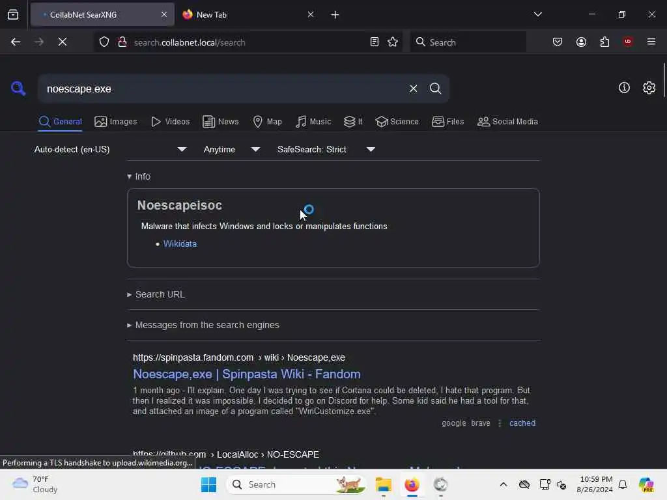Open the SearXNG about info icon
667x500 pixels.
[x=624, y=88]
